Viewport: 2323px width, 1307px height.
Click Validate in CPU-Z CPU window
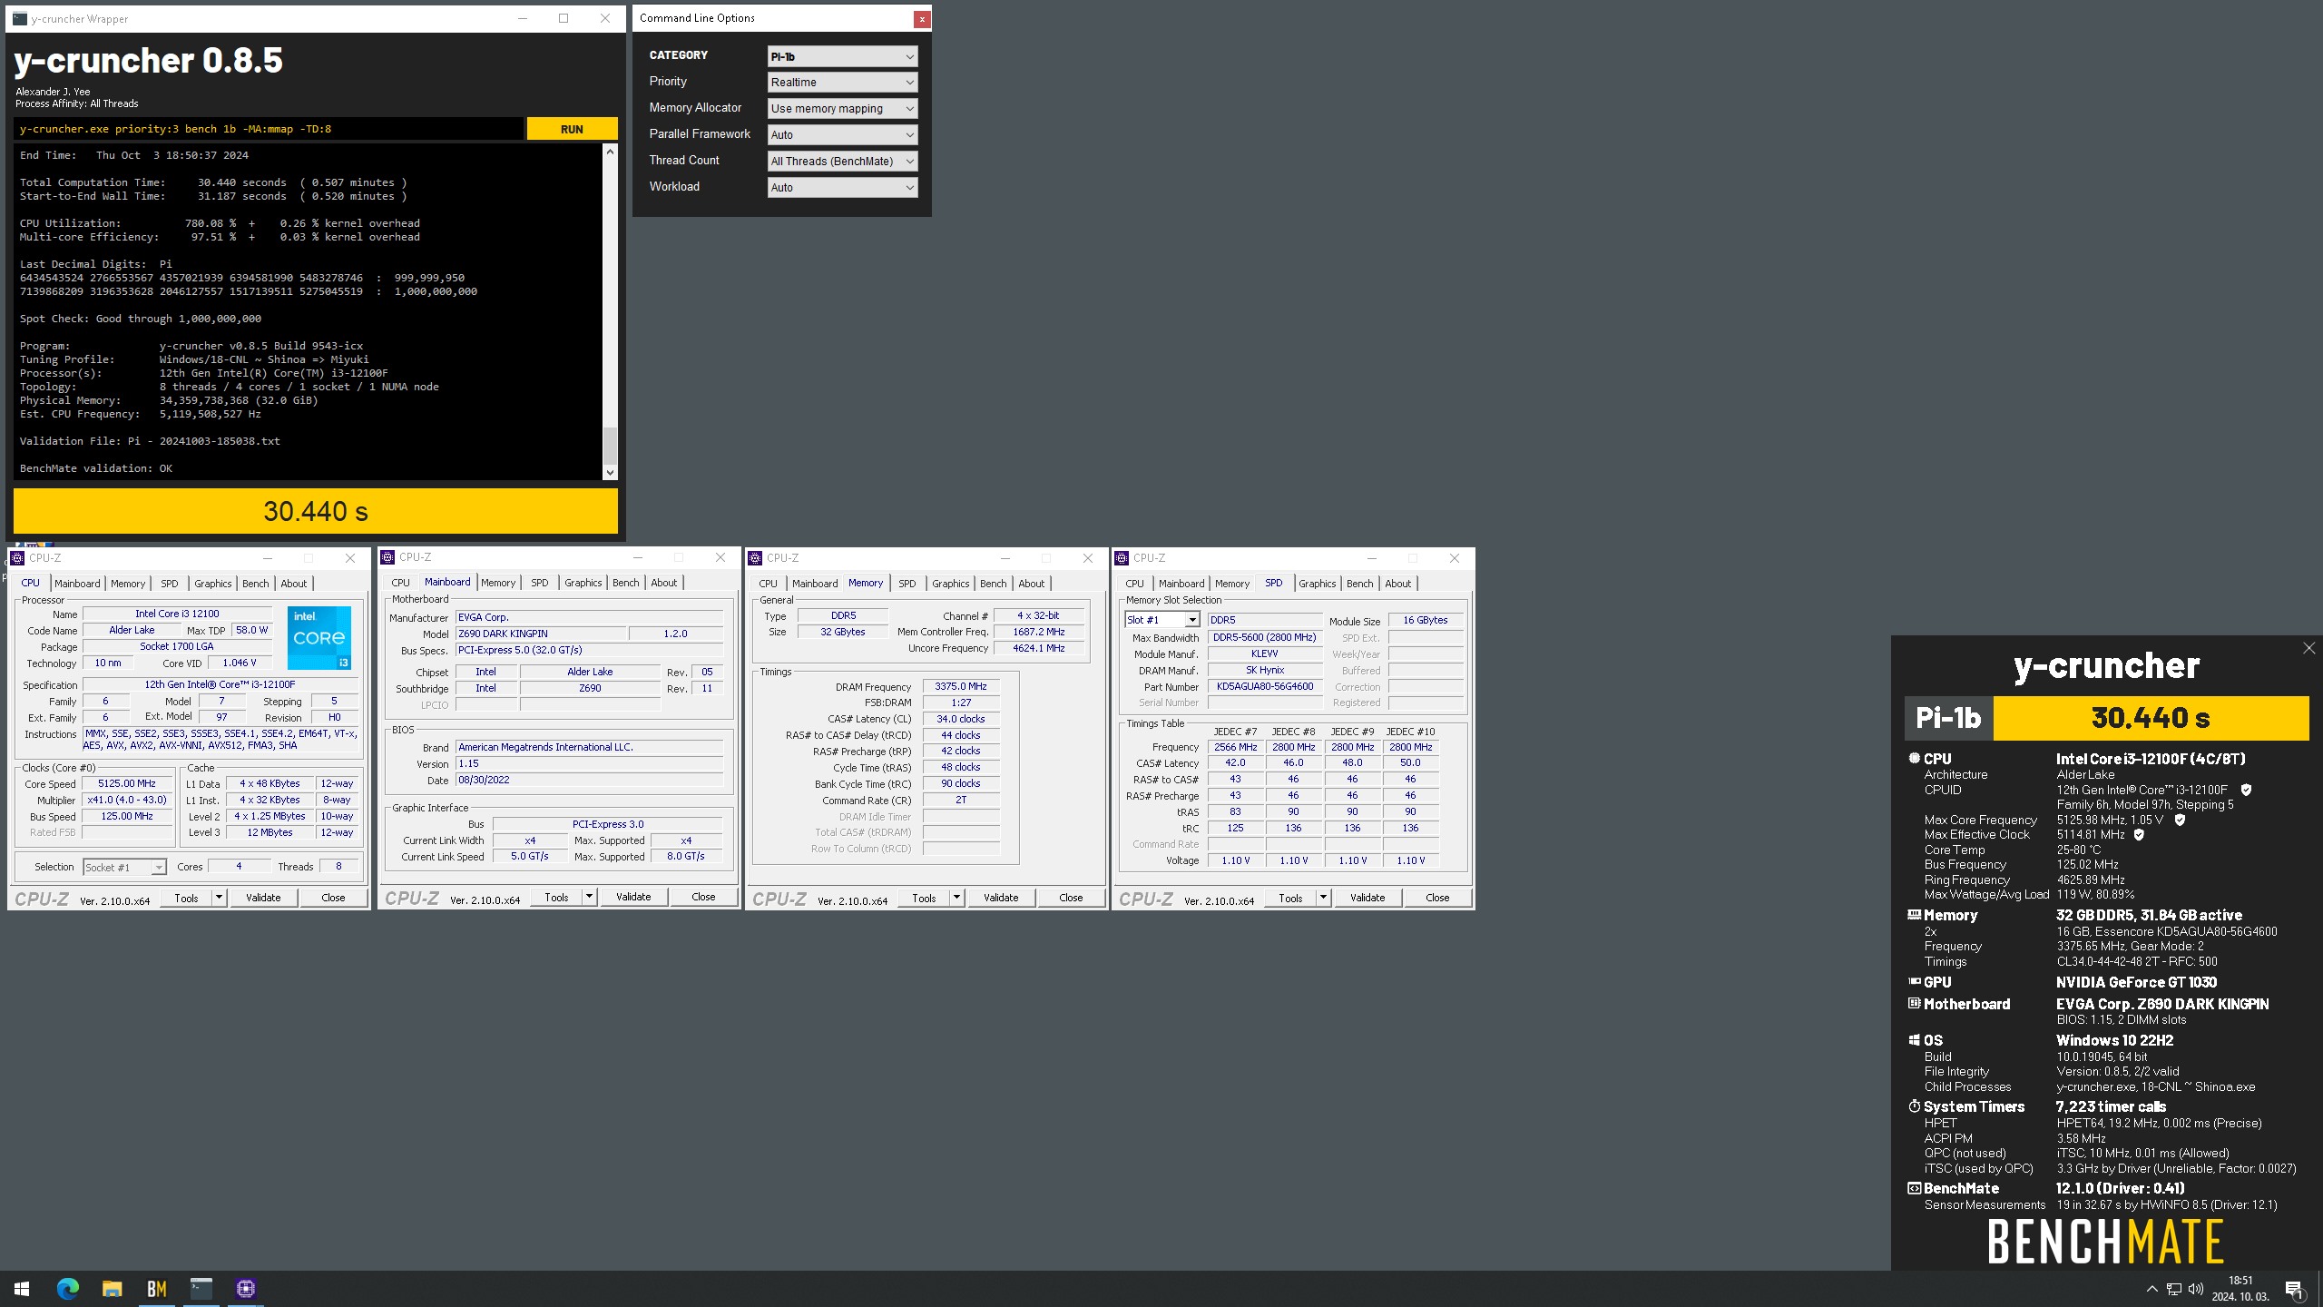(x=263, y=898)
